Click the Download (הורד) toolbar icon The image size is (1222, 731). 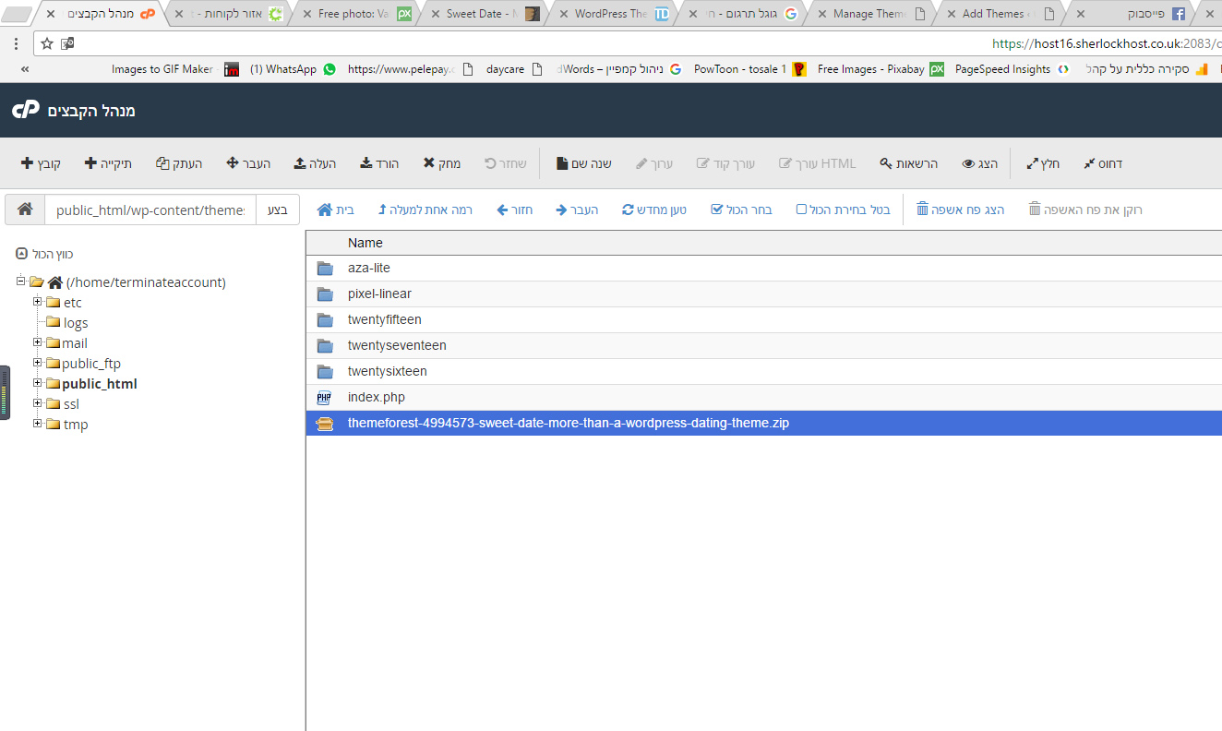tap(366, 163)
